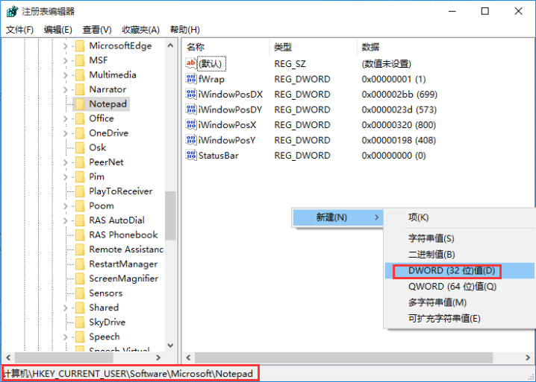The image size is (536, 382).
Task: Choose 多字符串值(M) from submenu
Action: [x=459, y=302]
